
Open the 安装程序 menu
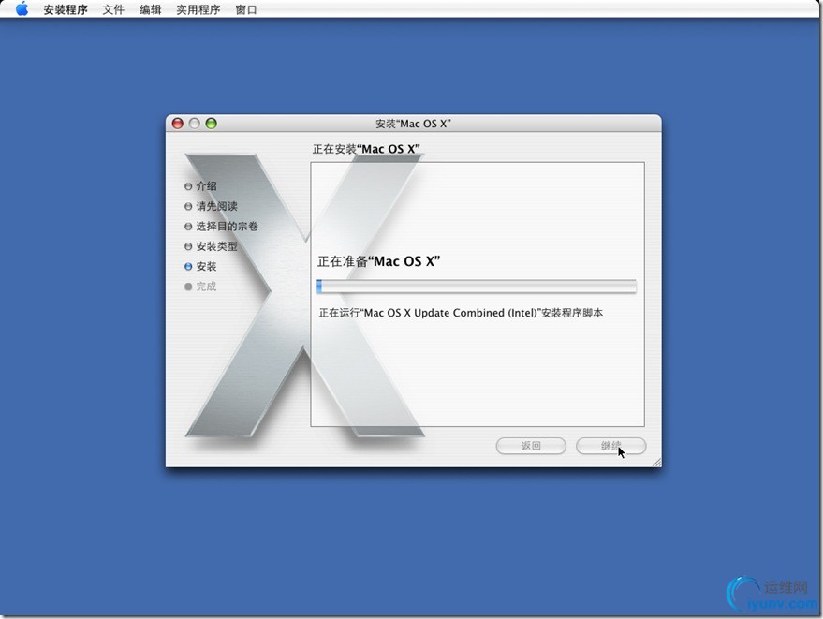coord(66,9)
